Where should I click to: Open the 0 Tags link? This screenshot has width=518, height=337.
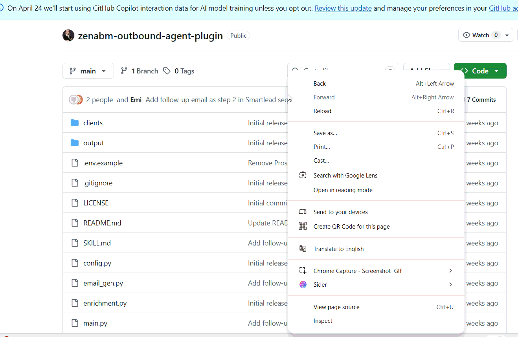179,71
